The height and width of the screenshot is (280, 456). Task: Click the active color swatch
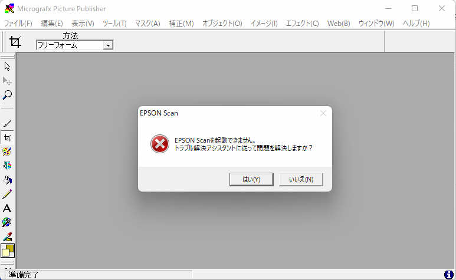[x=8, y=251]
